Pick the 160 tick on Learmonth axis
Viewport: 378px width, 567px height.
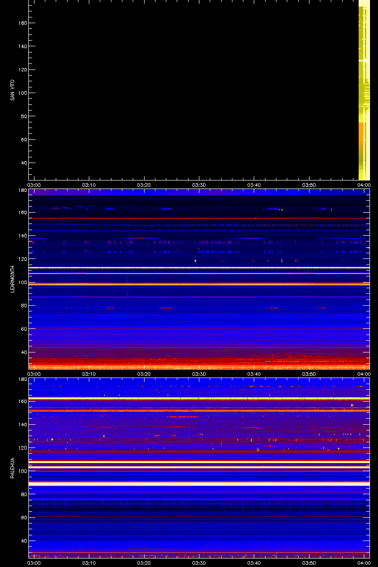[x=23, y=212]
